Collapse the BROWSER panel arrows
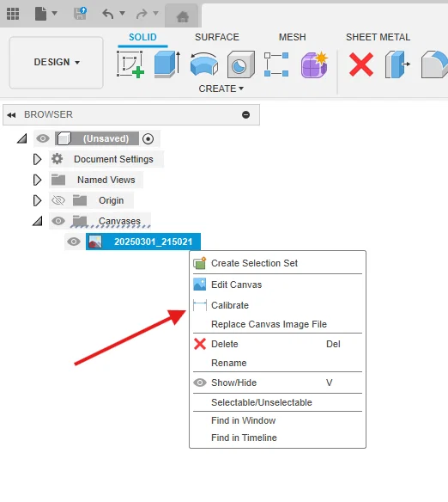 click(11, 115)
